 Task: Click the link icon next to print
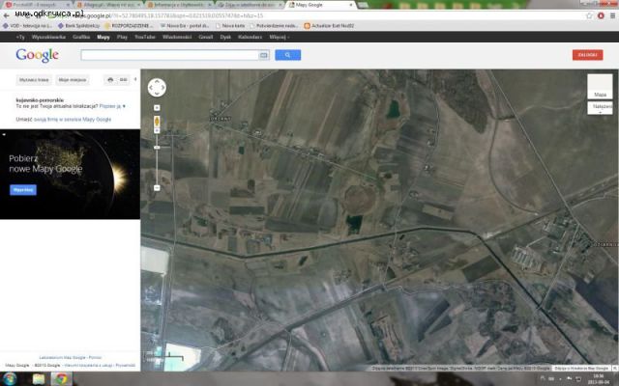[123, 79]
